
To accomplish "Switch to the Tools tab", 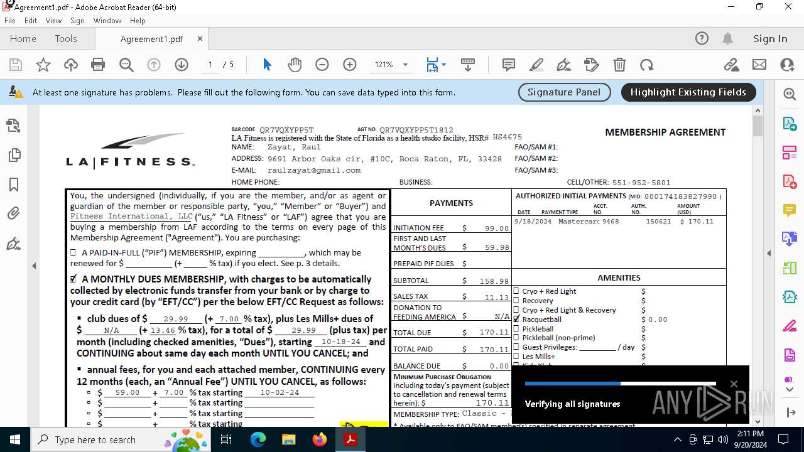I will click(66, 38).
